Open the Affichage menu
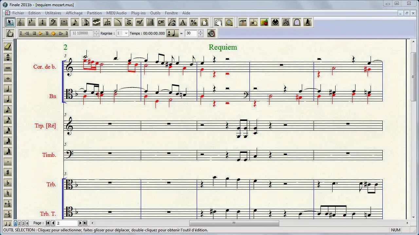 pos(74,13)
